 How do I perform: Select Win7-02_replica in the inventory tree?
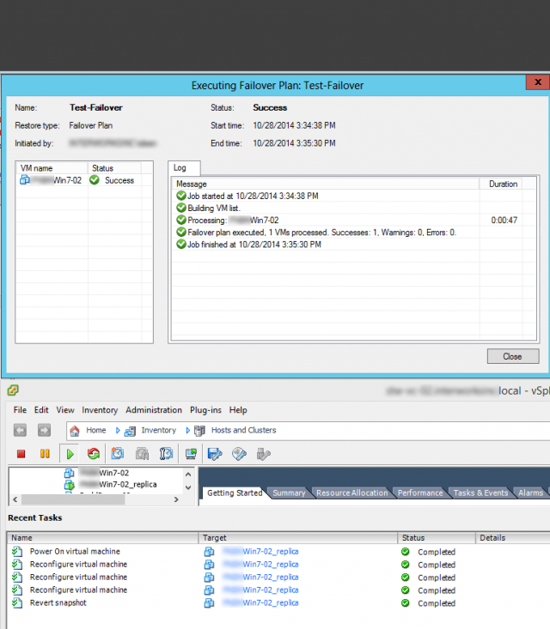pyautogui.click(x=127, y=484)
